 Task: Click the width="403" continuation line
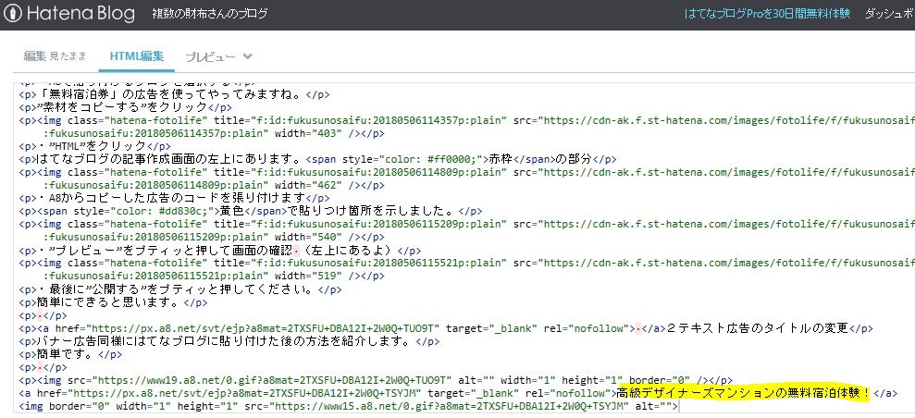(214, 133)
